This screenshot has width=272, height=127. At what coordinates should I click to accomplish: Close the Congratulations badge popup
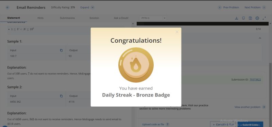(x=177, y=32)
